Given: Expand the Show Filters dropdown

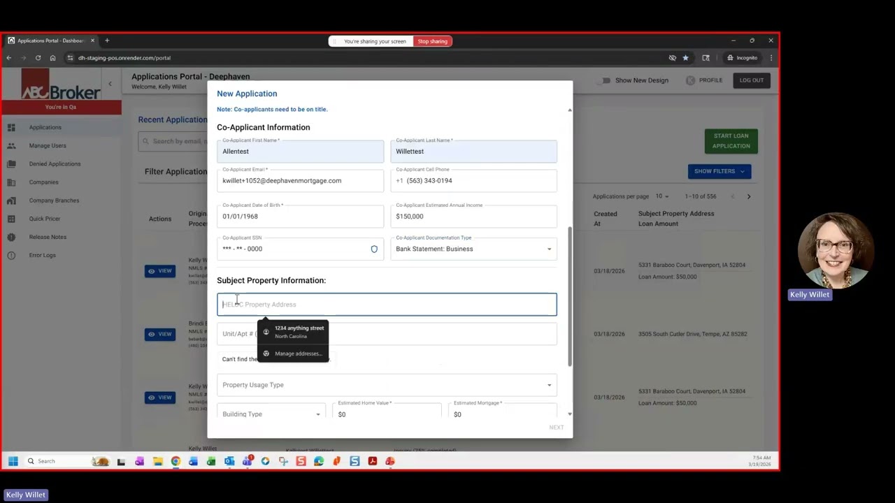Looking at the screenshot, I should [719, 171].
